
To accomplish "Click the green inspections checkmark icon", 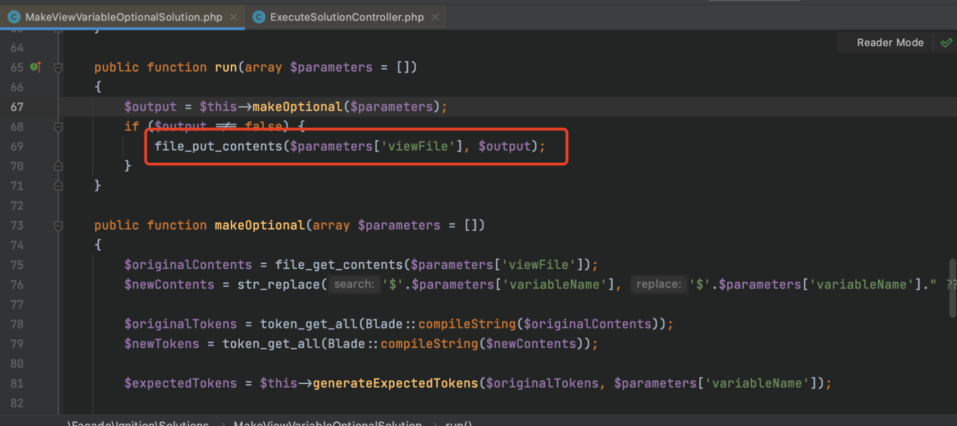I will coord(946,43).
